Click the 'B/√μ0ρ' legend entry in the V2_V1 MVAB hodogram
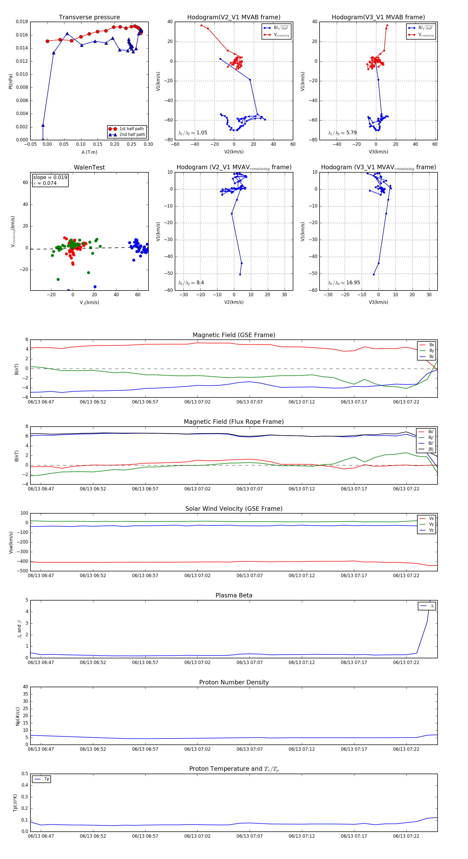This screenshot has width=468, height=859. [x=276, y=28]
